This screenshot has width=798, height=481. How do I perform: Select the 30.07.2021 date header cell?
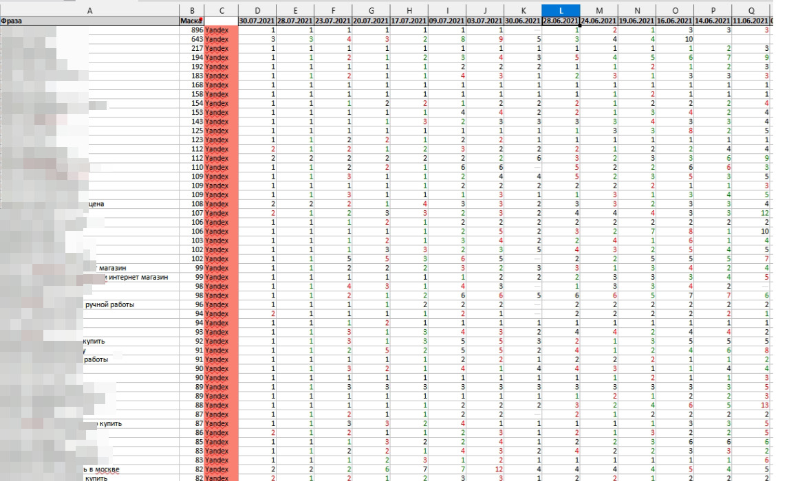click(257, 21)
